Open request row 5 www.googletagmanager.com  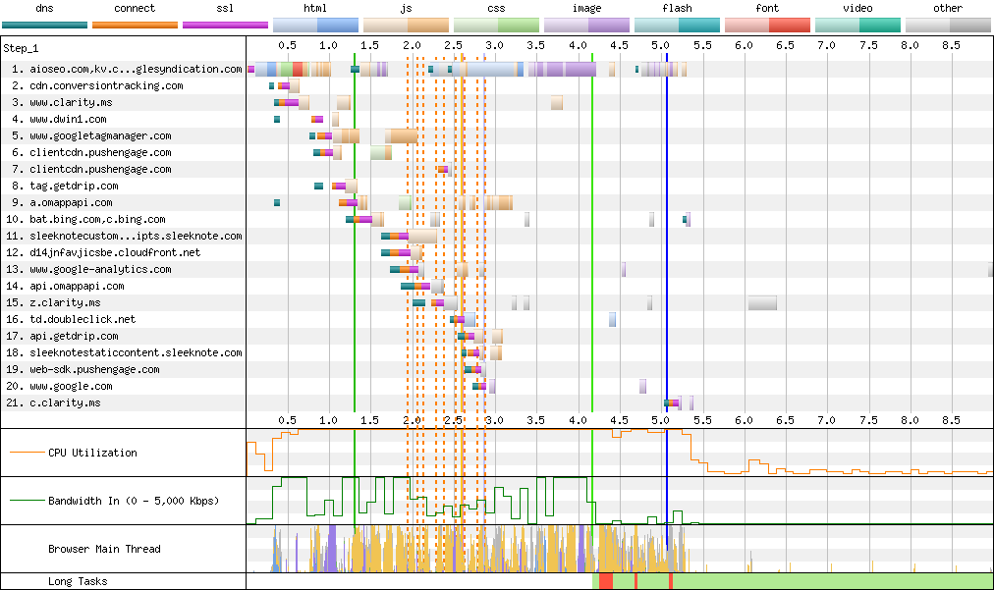100,136
